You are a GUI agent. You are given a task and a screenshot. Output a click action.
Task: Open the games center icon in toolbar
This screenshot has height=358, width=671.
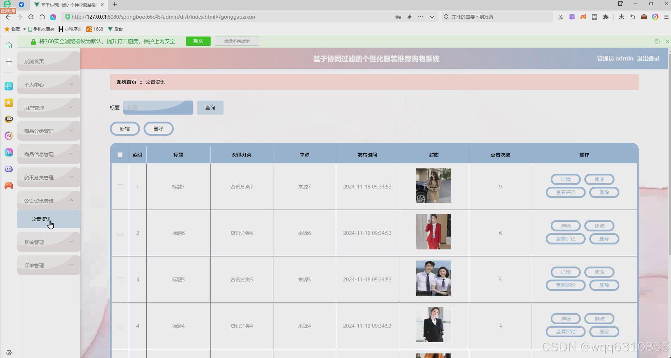point(583,17)
